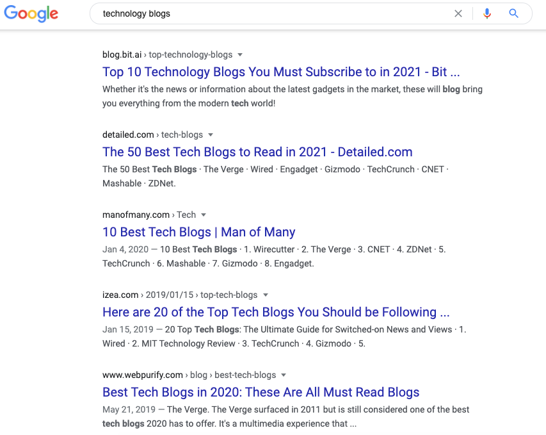Open 'Top 10 Technology Blogs You Must Subscribe' result
This screenshot has width=546, height=435.
281,72
